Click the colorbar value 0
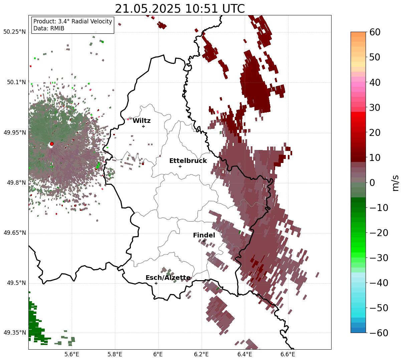The height and width of the screenshot is (361, 403). [x=372, y=183]
